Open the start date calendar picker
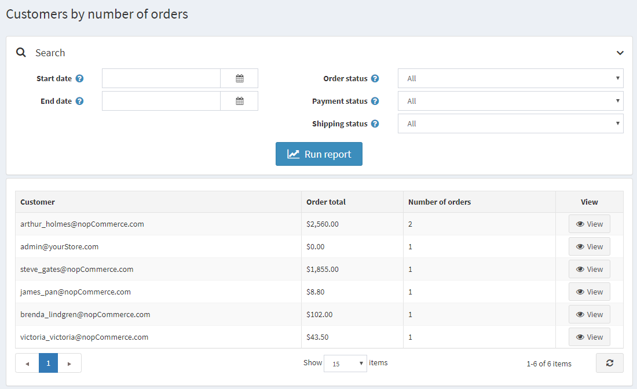The width and height of the screenshot is (637, 389). pos(239,78)
